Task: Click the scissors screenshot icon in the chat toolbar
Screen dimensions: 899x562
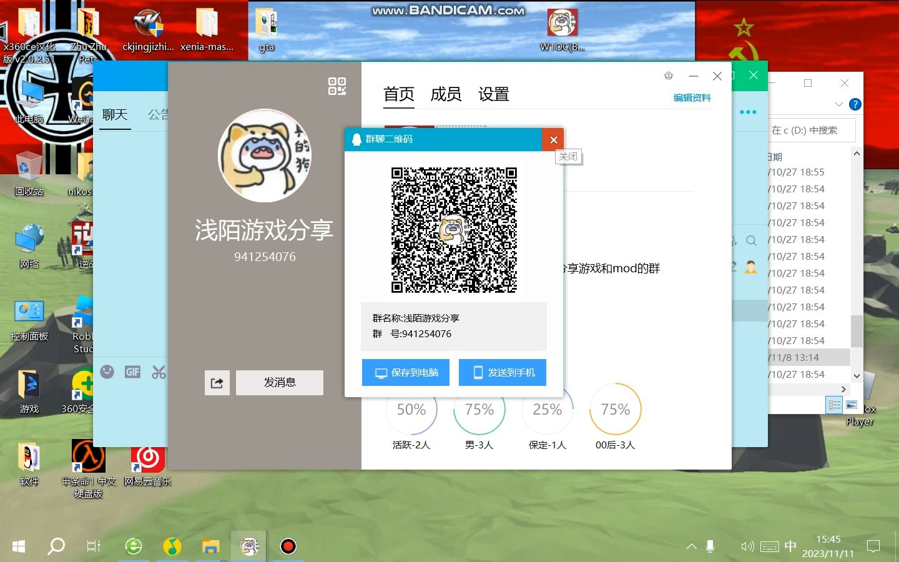Action: click(x=159, y=372)
